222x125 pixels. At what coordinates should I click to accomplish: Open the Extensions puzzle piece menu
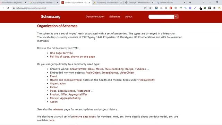[214, 8]
